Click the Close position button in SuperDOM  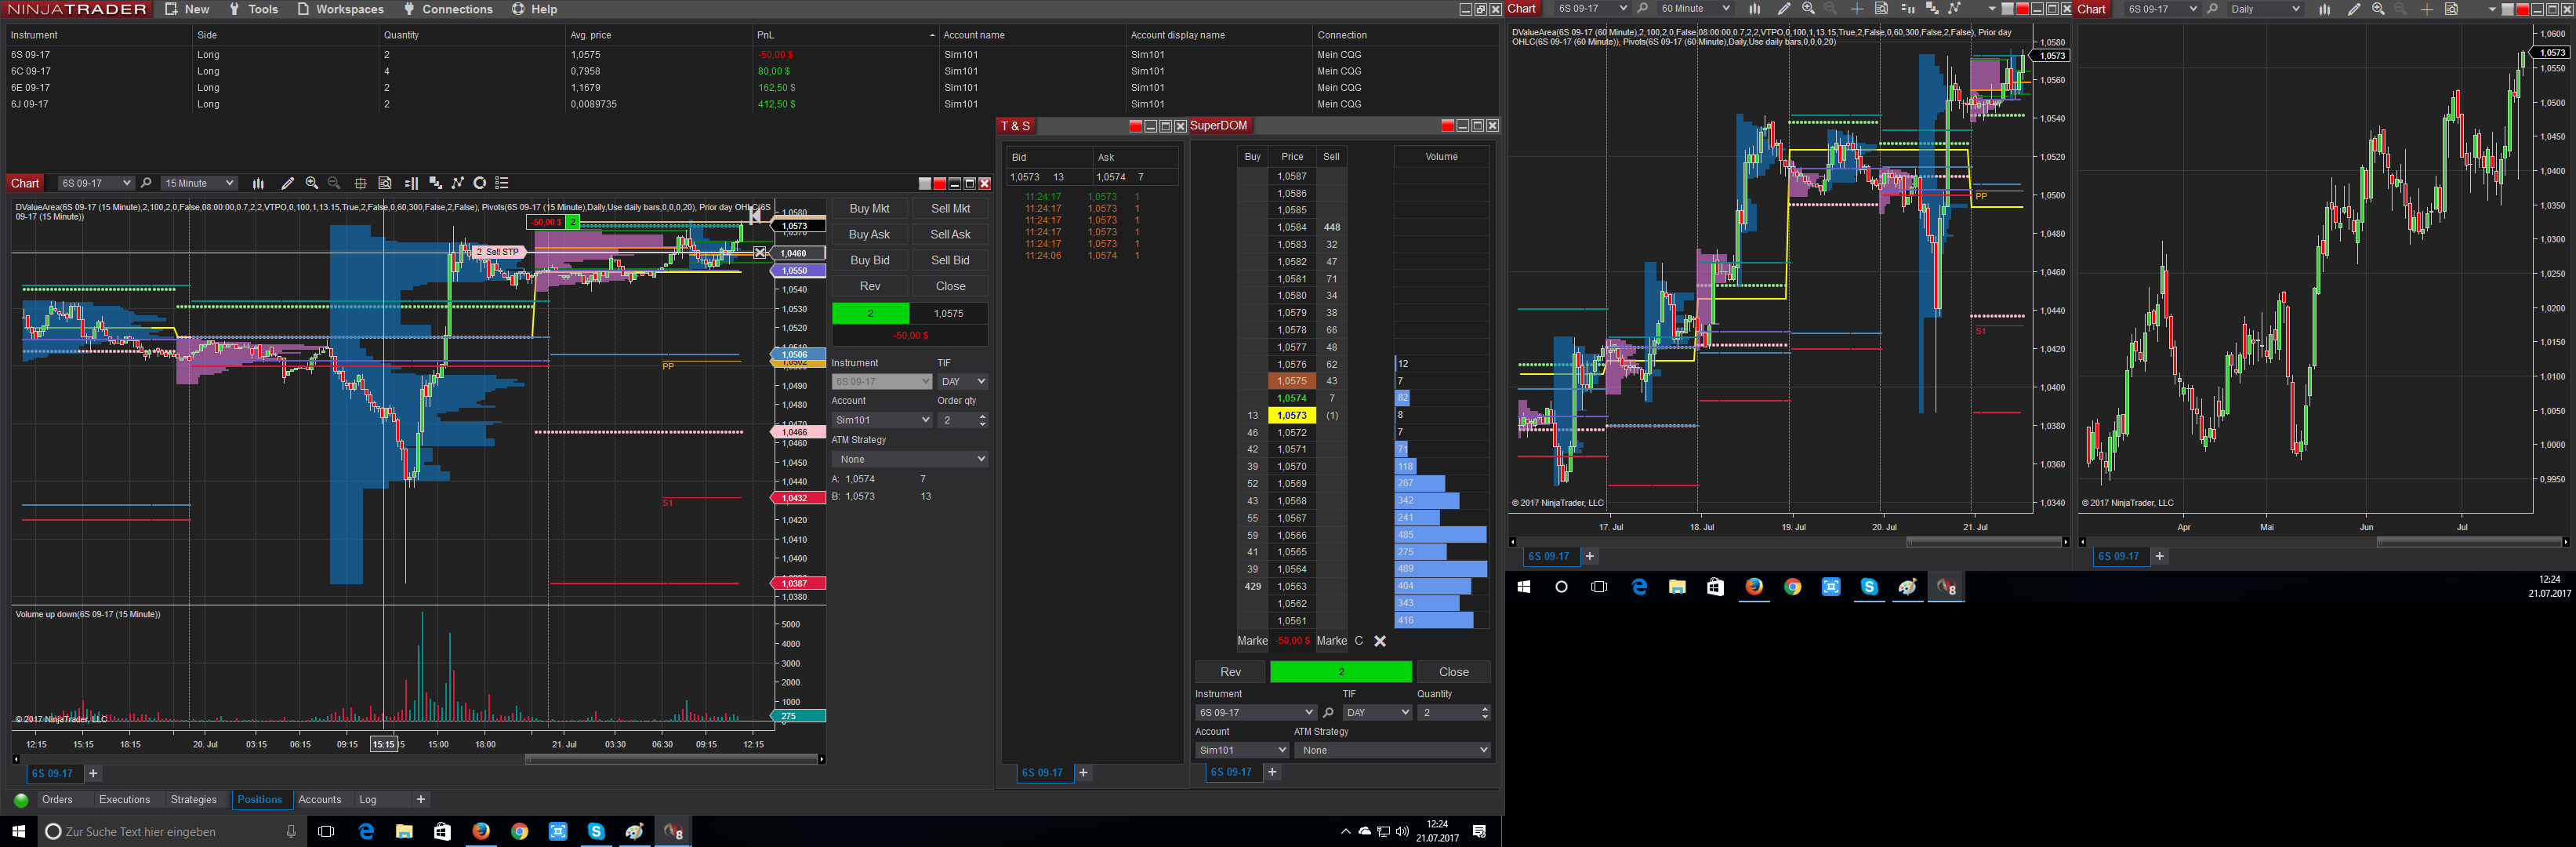[1453, 672]
